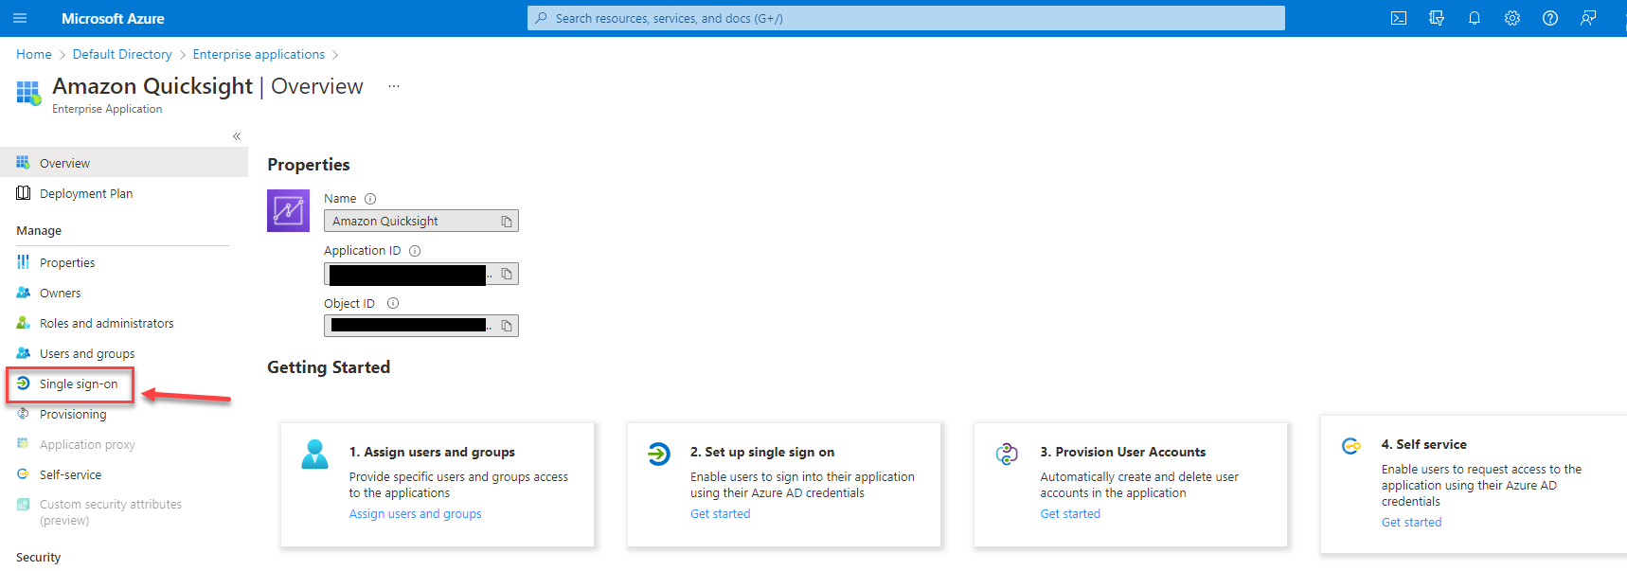Open the Directories and subscriptions filter icon
The height and width of the screenshot is (571, 1627).
[x=1437, y=18]
